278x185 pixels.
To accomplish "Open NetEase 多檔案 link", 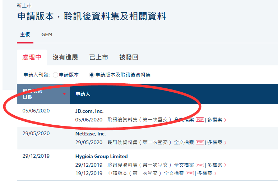I will [x=215, y=142].
